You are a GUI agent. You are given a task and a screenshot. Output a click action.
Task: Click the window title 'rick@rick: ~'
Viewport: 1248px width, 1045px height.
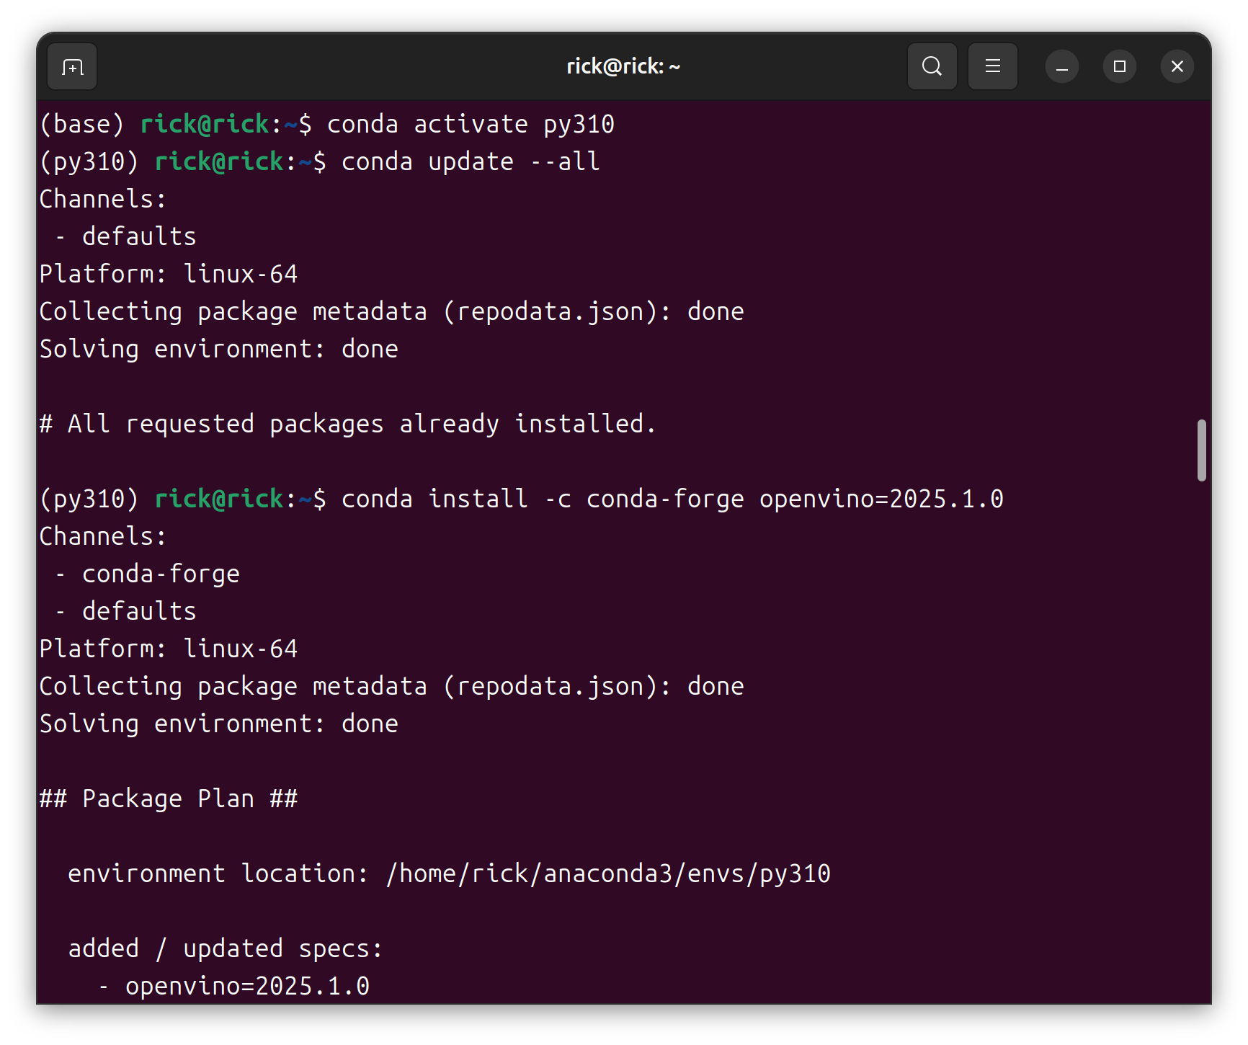(x=623, y=66)
